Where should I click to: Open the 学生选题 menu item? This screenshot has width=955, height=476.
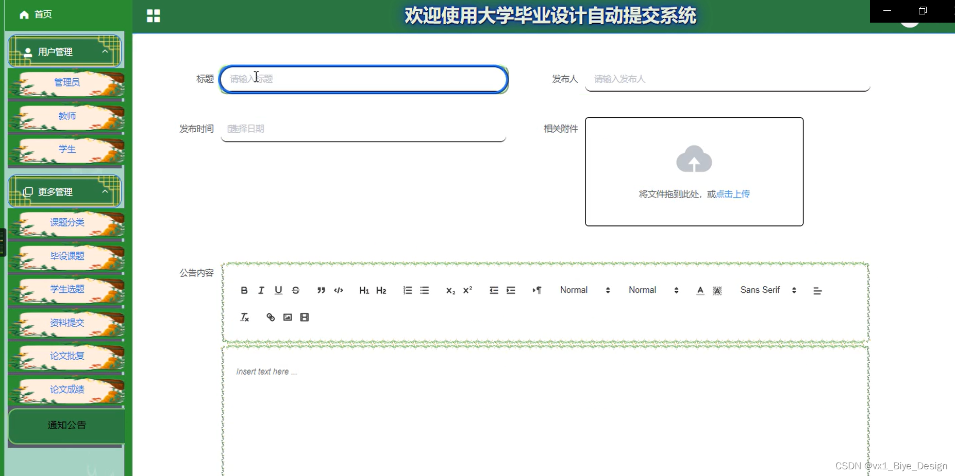[x=66, y=289]
